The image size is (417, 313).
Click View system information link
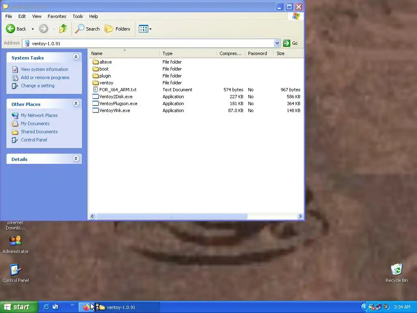pyautogui.click(x=44, y=69)
